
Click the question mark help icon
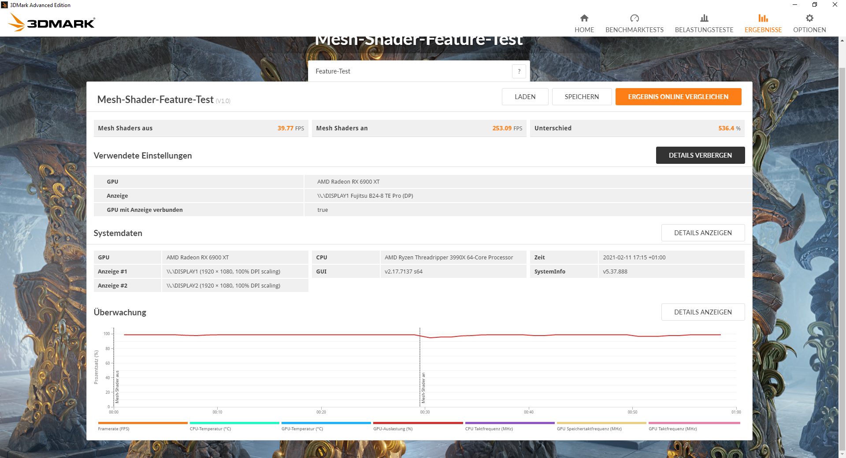519,71
